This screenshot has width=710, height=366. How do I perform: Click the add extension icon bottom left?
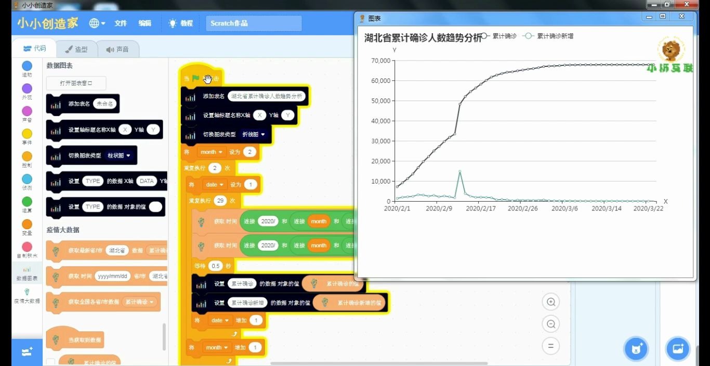(x=27, y=353)
